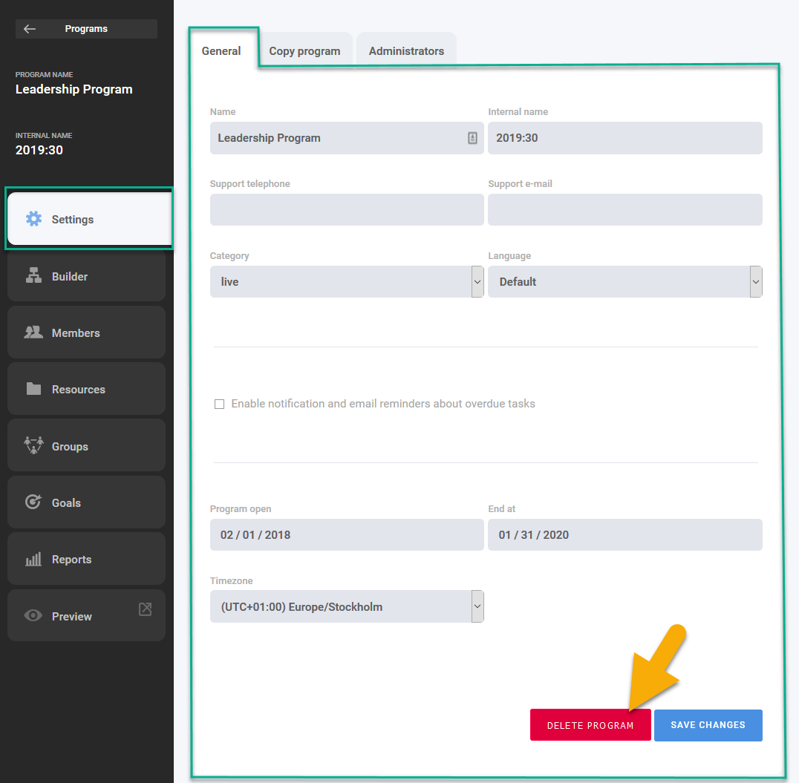Viewport: 799px width, 783px height.
Task: Expand the Timezone dropdown
Action: (477, 606)
